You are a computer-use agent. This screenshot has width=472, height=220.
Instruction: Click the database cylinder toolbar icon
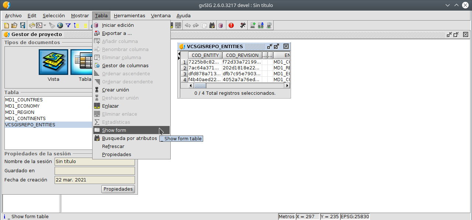[x=221, y=25]
